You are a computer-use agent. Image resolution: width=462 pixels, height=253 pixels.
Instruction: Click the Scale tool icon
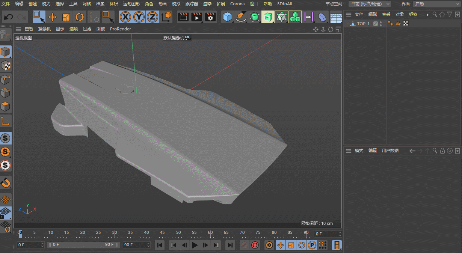pyautogui.click(x=66, y=17)
